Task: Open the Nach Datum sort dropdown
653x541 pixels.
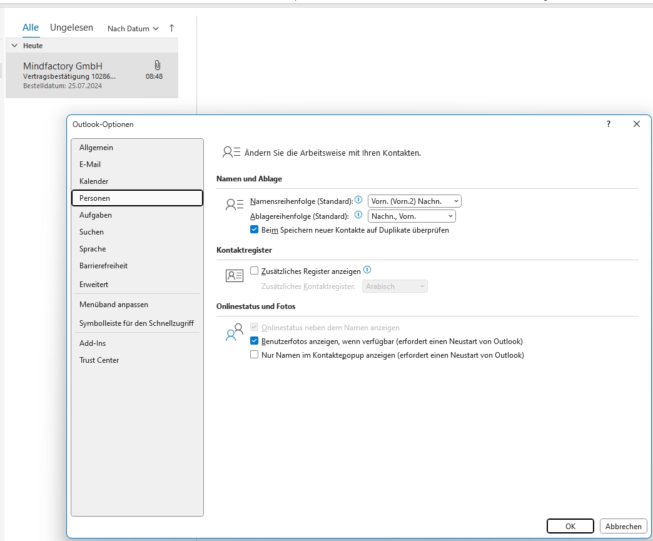Action: coord(133,29)
